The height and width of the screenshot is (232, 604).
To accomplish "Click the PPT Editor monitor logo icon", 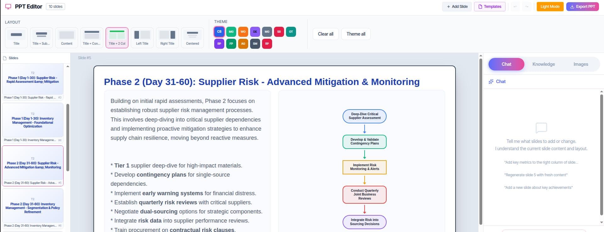I will (8, 7).
